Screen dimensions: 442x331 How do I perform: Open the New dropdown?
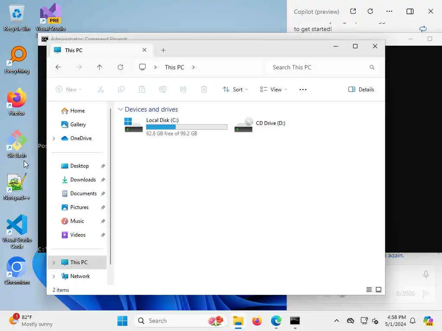(x=69, y=90)
